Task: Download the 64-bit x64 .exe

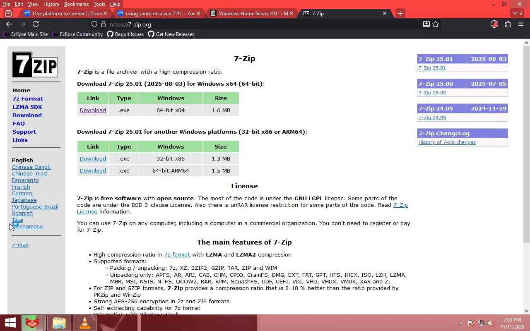Action: pos(93,110)
